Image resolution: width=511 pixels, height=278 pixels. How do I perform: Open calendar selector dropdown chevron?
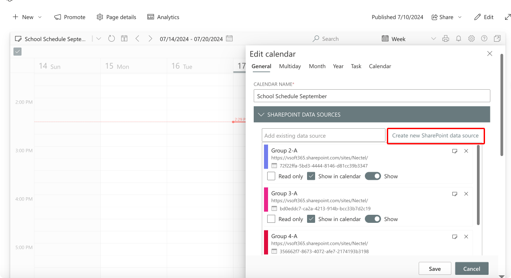pyautogui.click(x=99, y=39)
